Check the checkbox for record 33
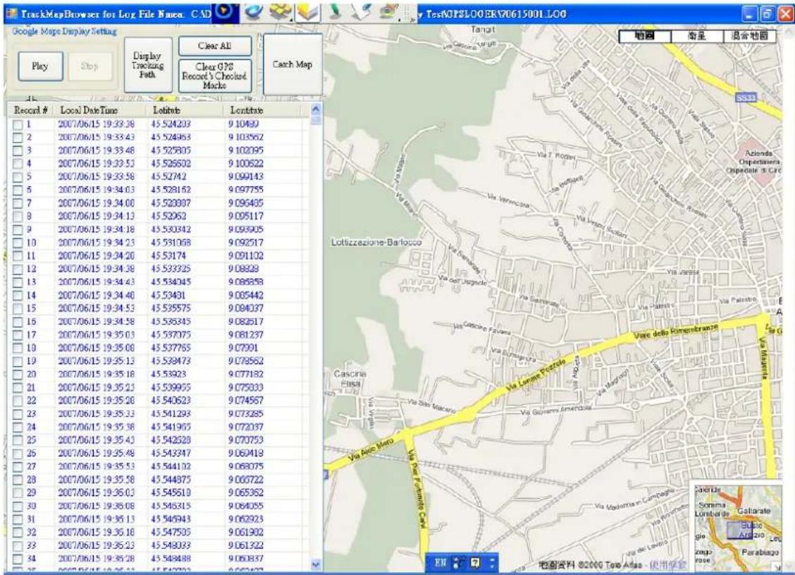Viewport: 795px width, 575px height. [18, 545]
